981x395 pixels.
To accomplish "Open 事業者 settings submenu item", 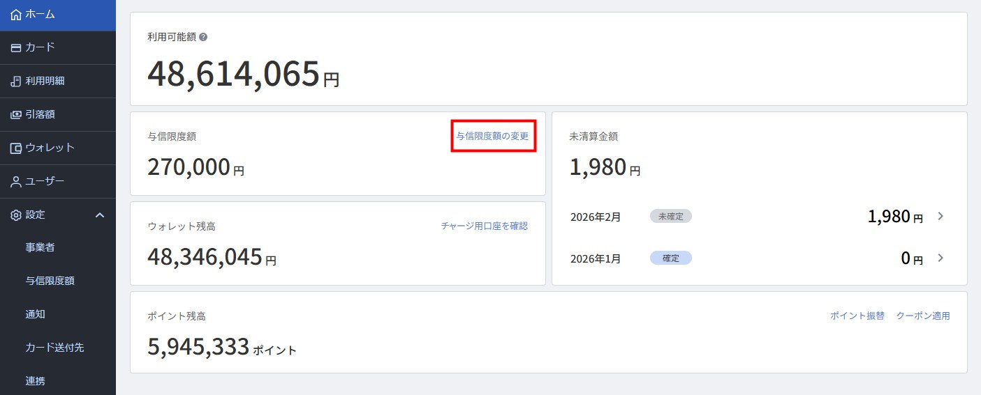I will coord(40,247).
